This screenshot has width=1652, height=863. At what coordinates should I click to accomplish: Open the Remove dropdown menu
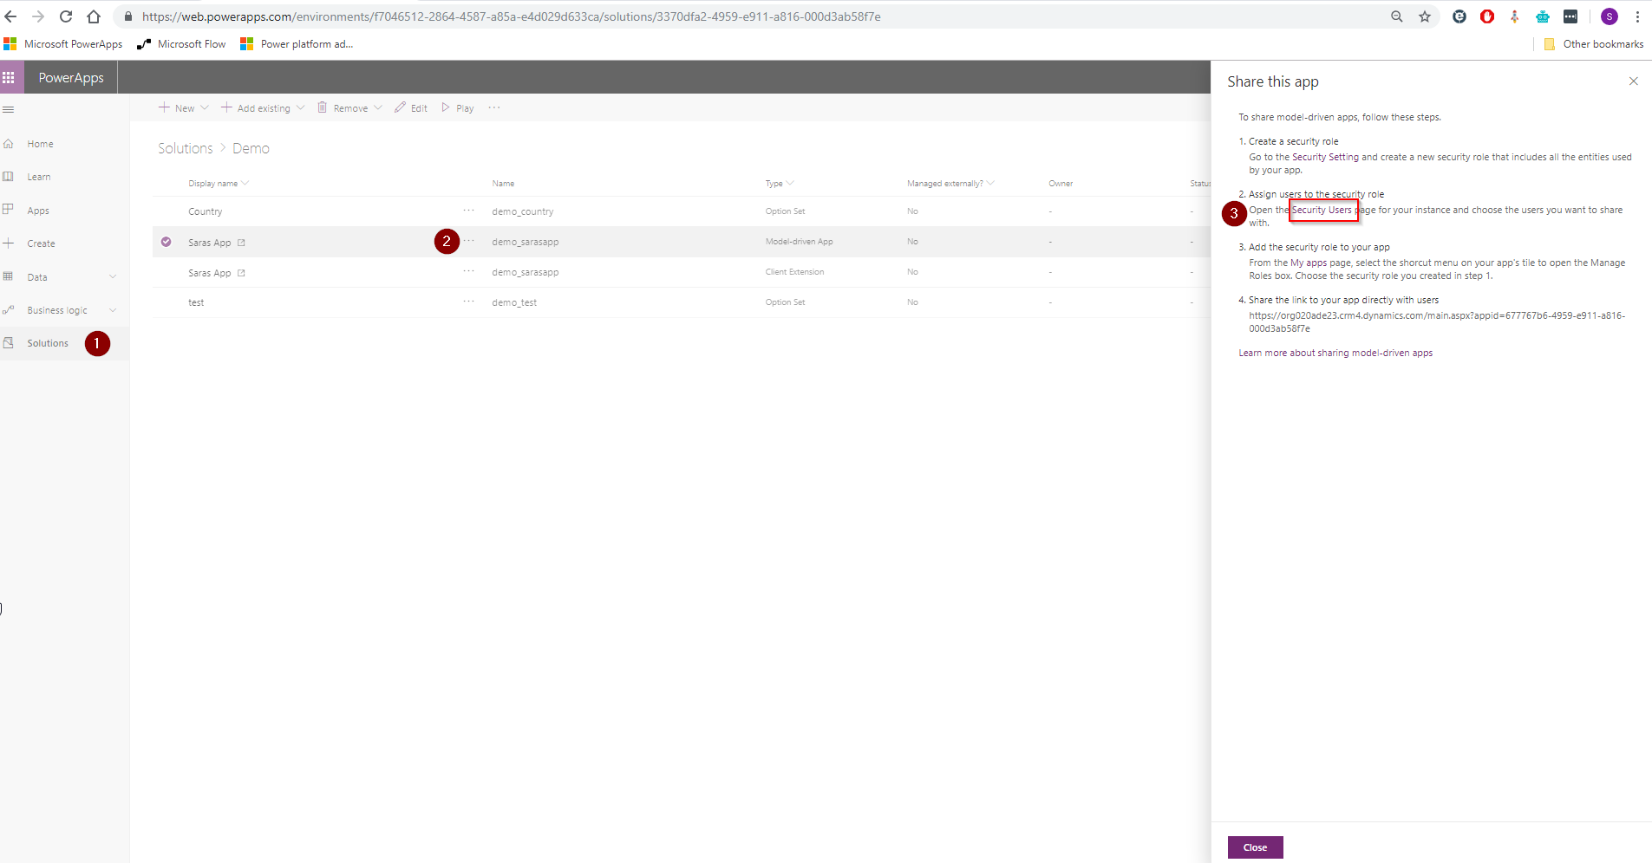click(x=349, y=108)
